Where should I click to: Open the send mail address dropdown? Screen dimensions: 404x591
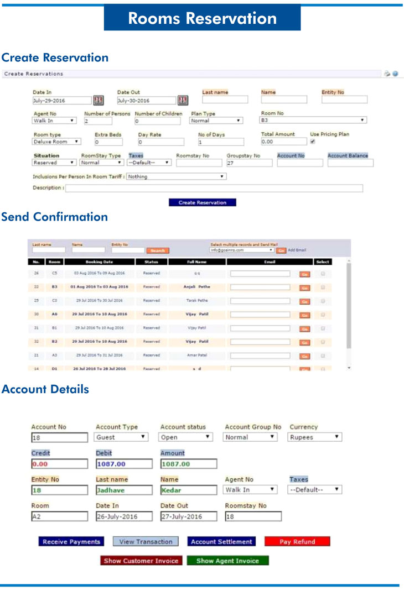(x=242, y=250)
